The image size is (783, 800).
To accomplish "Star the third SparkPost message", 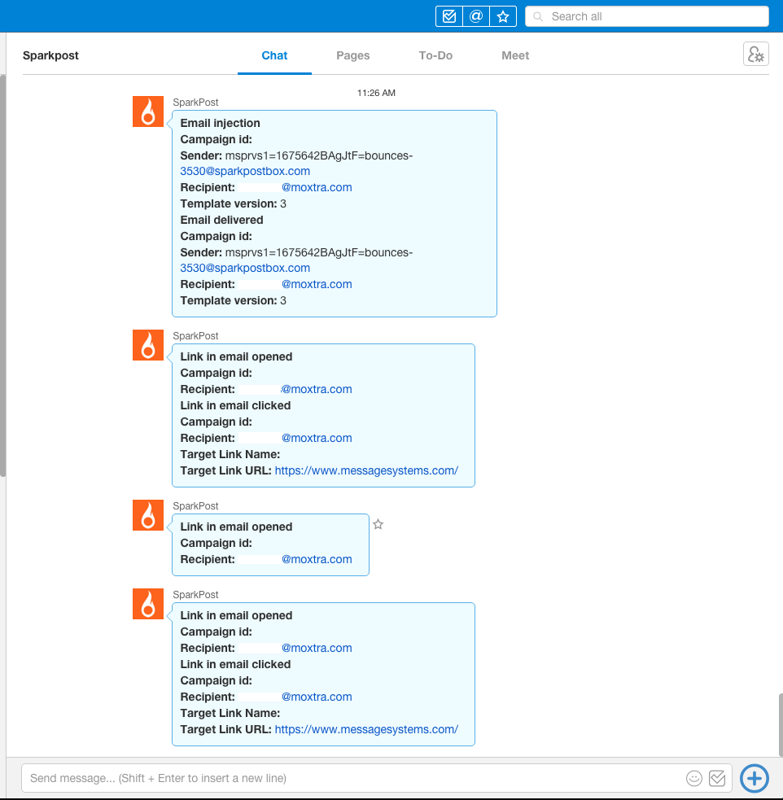I will 378,524.
